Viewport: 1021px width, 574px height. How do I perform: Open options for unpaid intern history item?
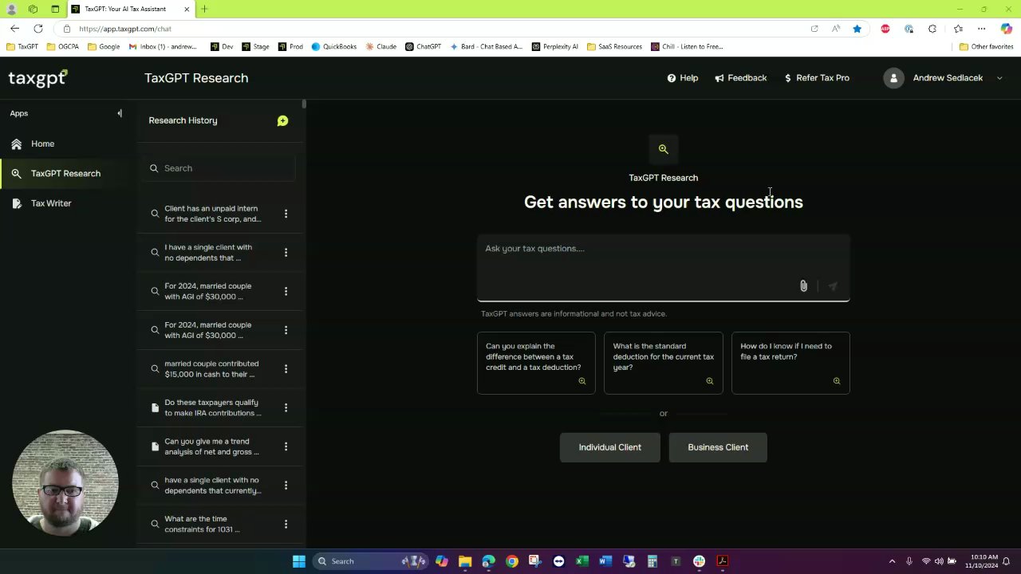(x=286, y=214)
